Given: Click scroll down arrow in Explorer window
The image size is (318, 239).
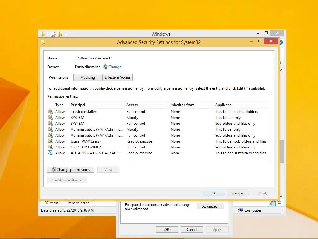Looking at the screenshot, I should click(281, 197).
